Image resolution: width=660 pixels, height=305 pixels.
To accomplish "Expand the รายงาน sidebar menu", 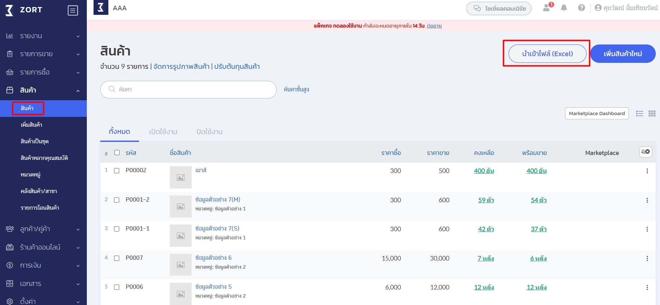I will coord(43,36).
